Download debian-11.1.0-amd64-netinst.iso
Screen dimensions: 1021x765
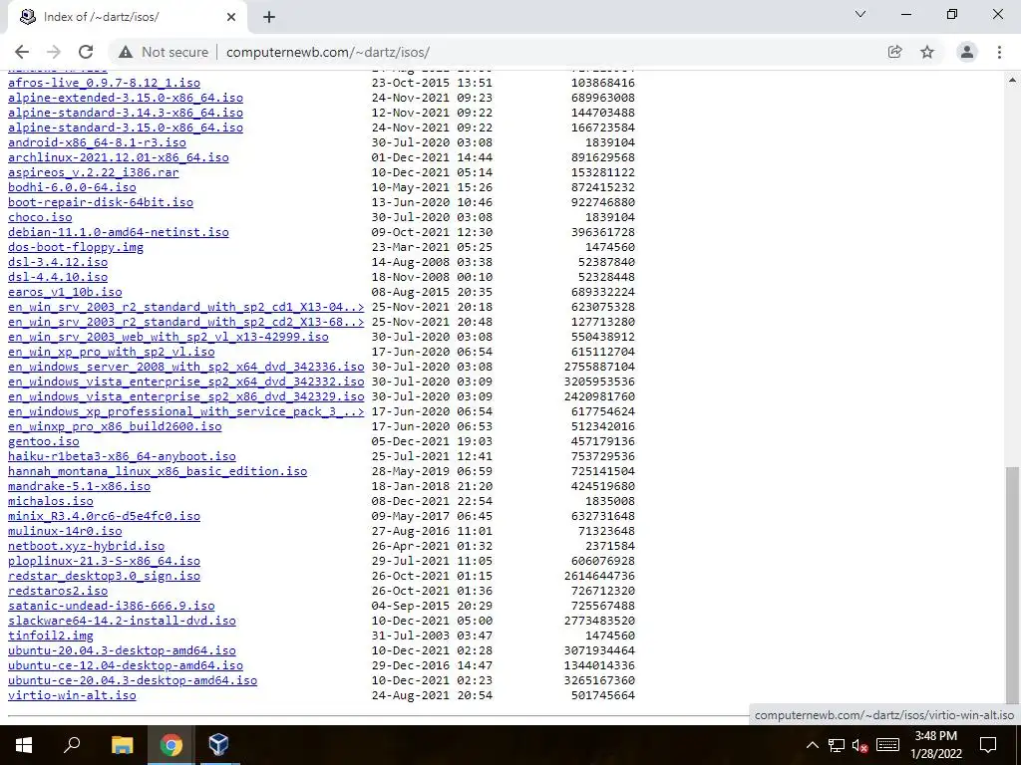click(x=119, y=232)
